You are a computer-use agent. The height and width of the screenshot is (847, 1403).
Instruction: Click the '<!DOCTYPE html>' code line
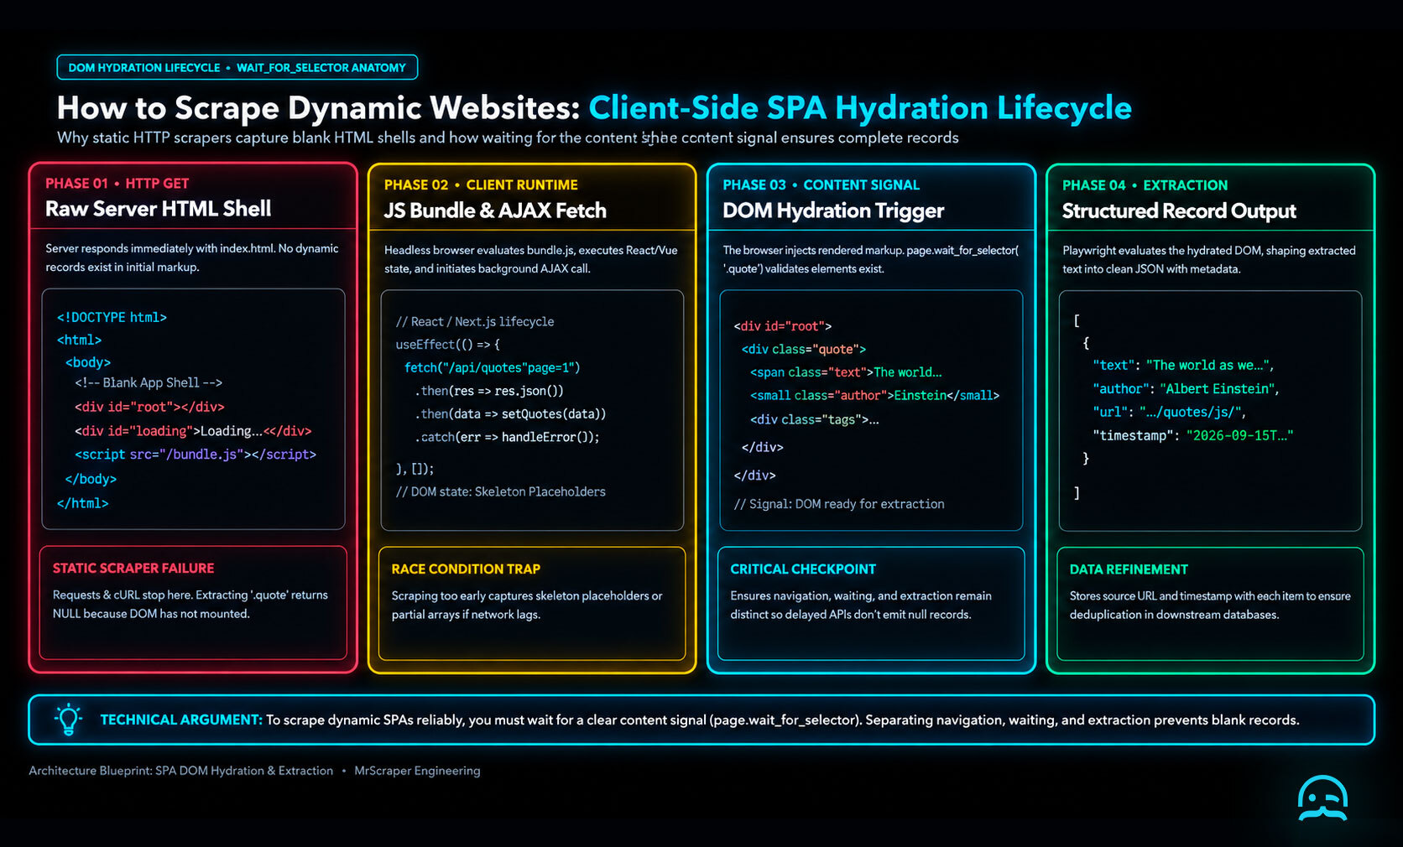click(x=112, y=317)
